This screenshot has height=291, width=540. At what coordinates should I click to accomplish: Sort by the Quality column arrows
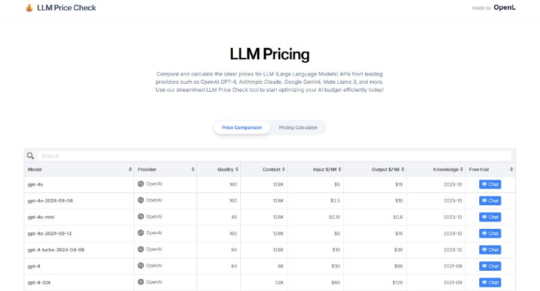point(237,169)
